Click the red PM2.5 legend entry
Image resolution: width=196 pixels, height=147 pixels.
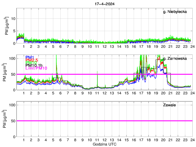pos(31,60)
